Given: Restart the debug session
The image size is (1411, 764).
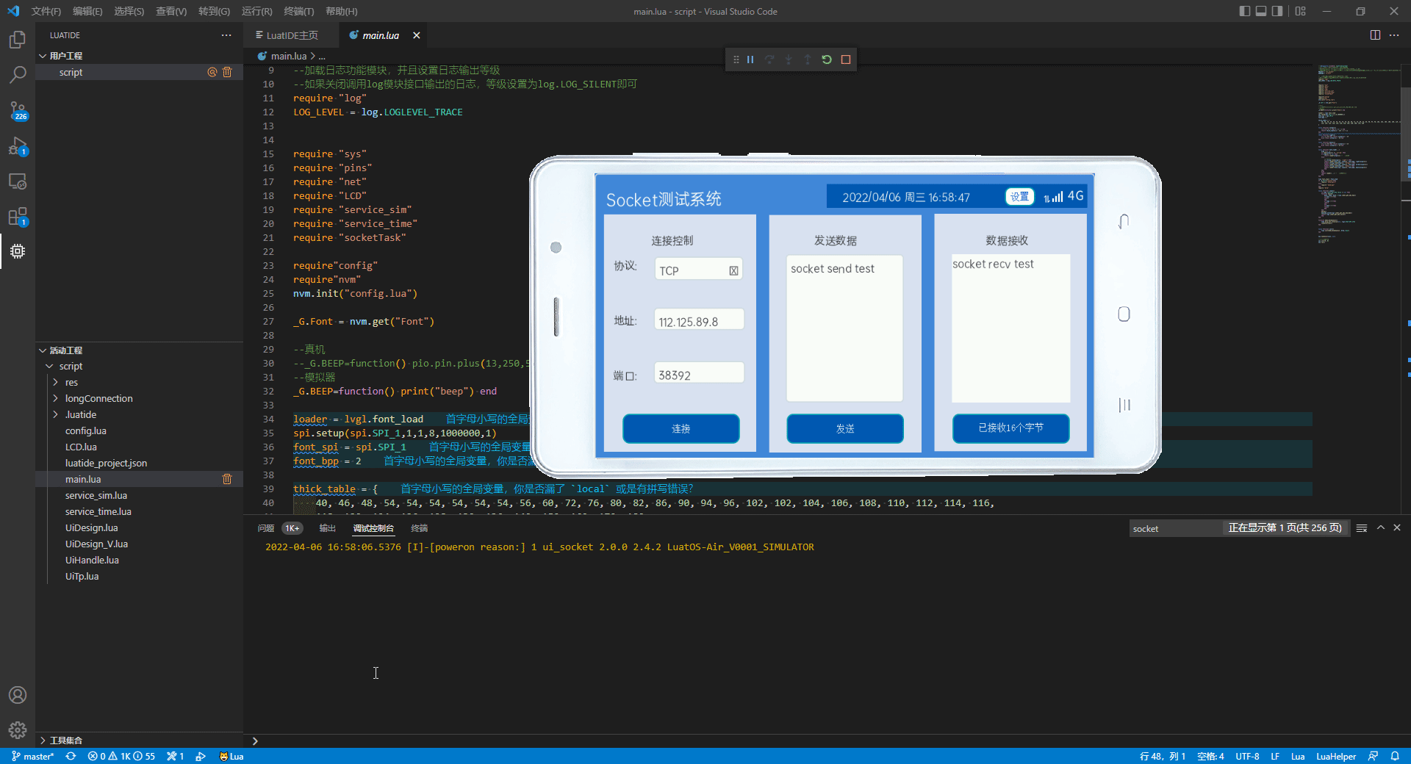Looking at the screenshot, I should coord(827,60).
